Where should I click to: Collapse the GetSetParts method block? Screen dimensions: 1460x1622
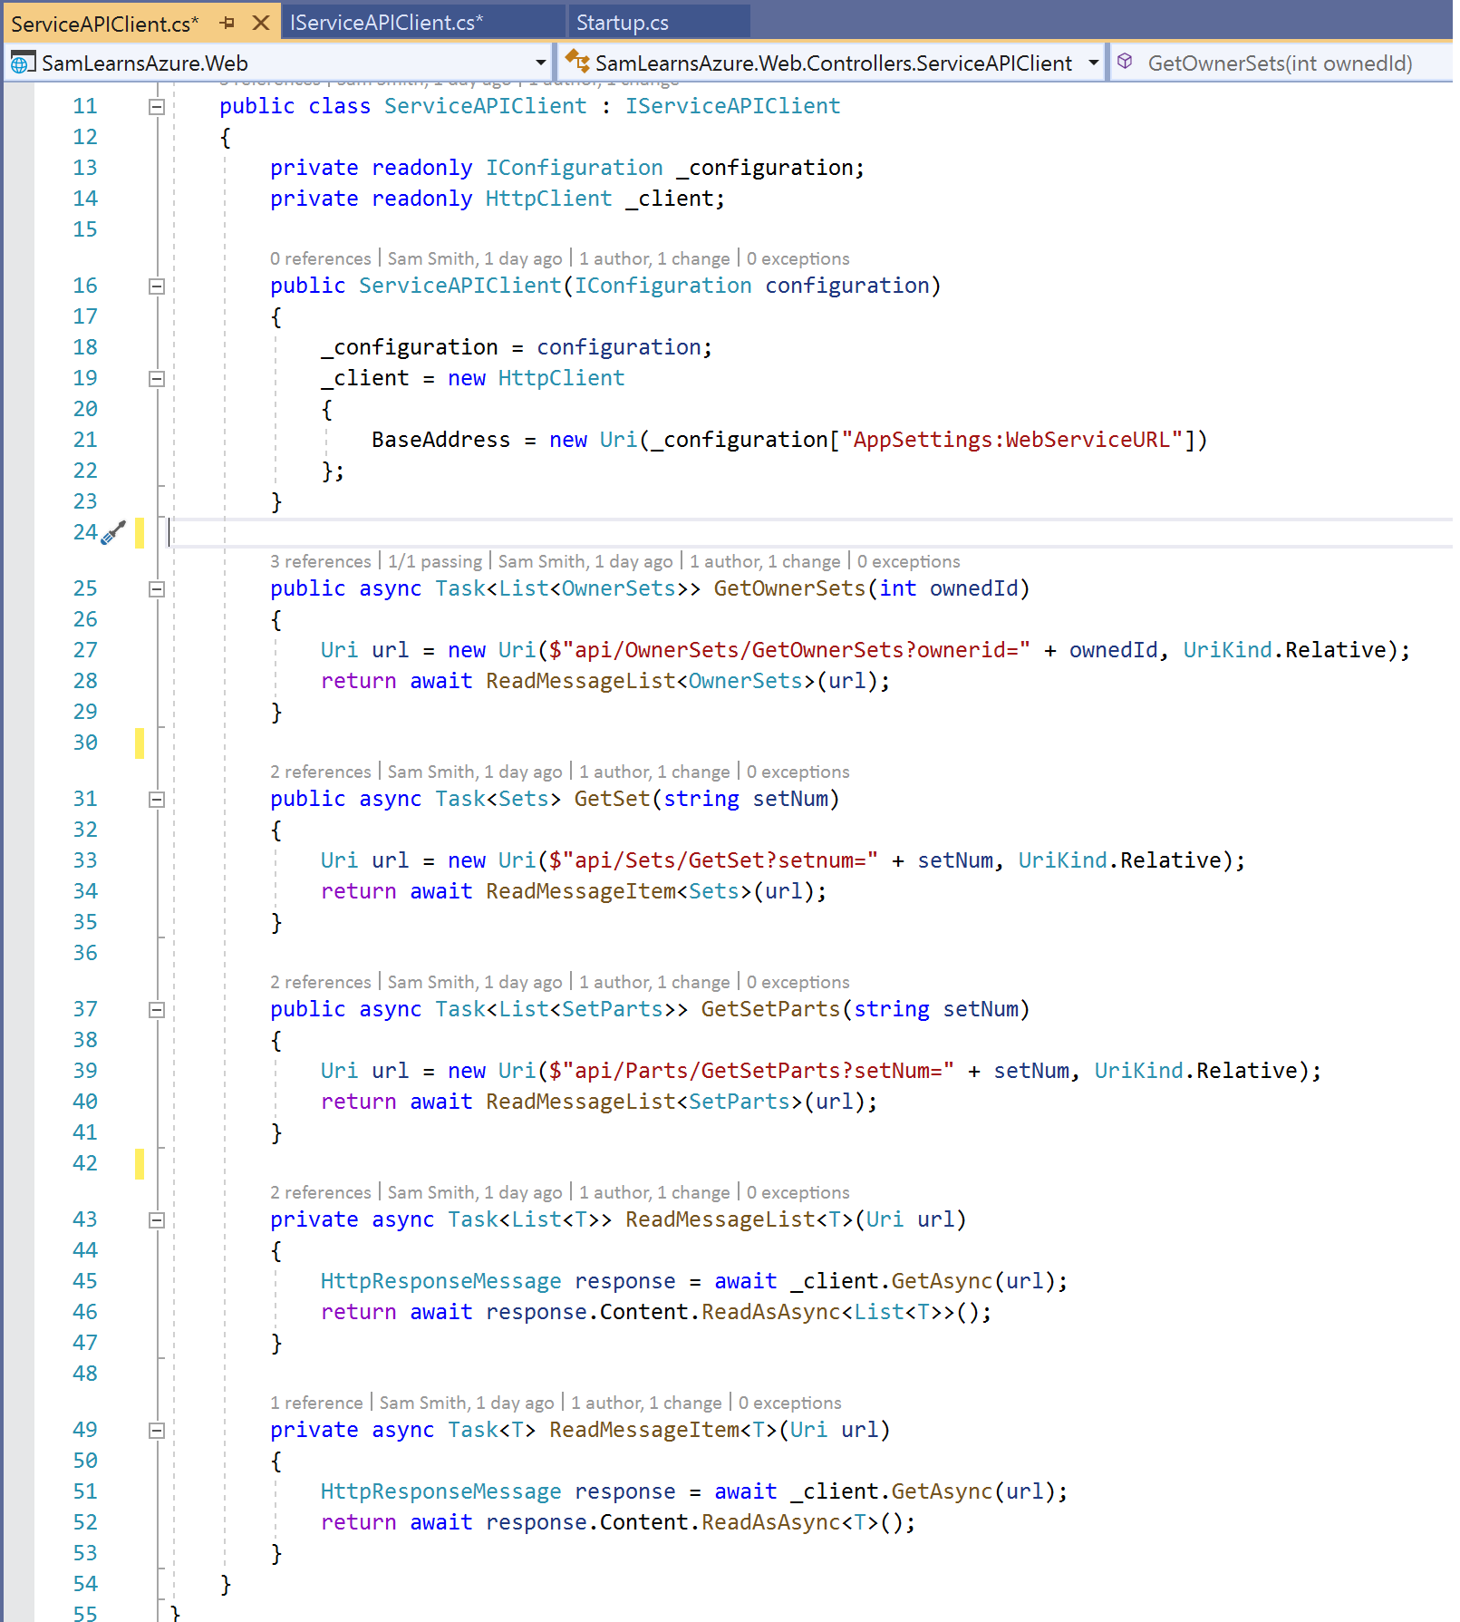pos(157,1010)
